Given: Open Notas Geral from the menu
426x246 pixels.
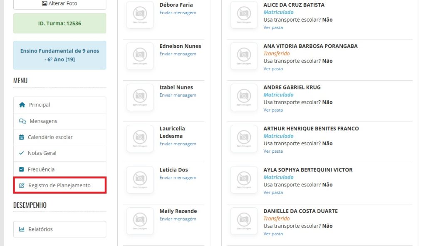Looking at the screenshot, I should (59, 153).
